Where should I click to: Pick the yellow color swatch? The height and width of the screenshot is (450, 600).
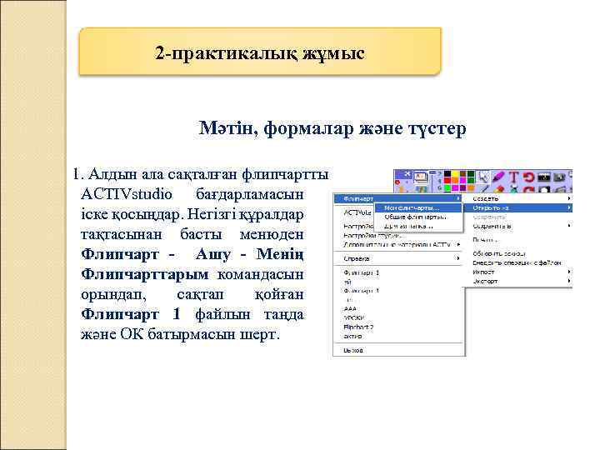(x=455, y=173)
